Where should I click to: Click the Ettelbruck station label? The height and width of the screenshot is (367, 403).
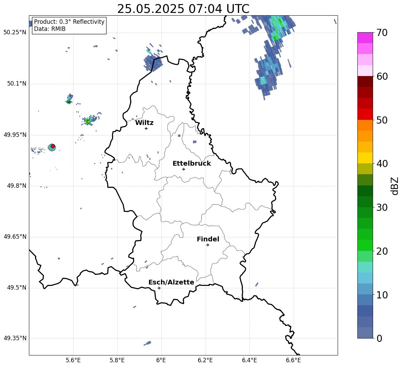tap(192, 164)
